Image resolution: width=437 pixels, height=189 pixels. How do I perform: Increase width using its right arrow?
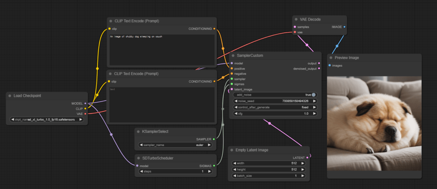tap(303, 163)
